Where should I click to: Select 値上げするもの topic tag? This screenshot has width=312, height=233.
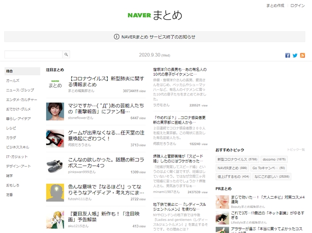pos(233,176)
